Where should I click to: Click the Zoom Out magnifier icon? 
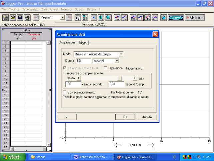pyautogui.click(x=108, y=18)
